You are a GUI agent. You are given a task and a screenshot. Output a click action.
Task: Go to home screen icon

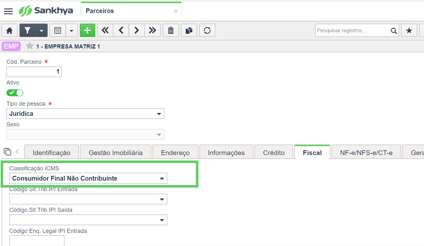coord(10,30)
